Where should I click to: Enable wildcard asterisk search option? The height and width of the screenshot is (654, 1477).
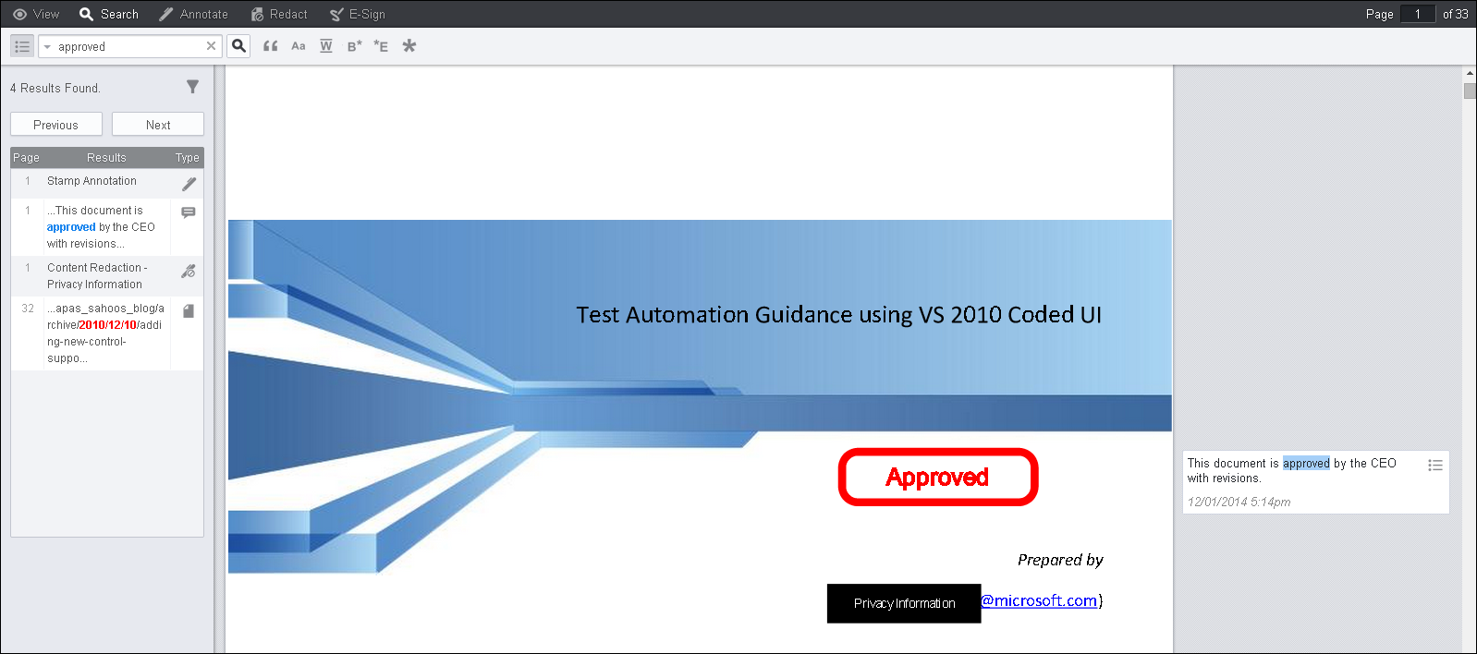[409, 46]
